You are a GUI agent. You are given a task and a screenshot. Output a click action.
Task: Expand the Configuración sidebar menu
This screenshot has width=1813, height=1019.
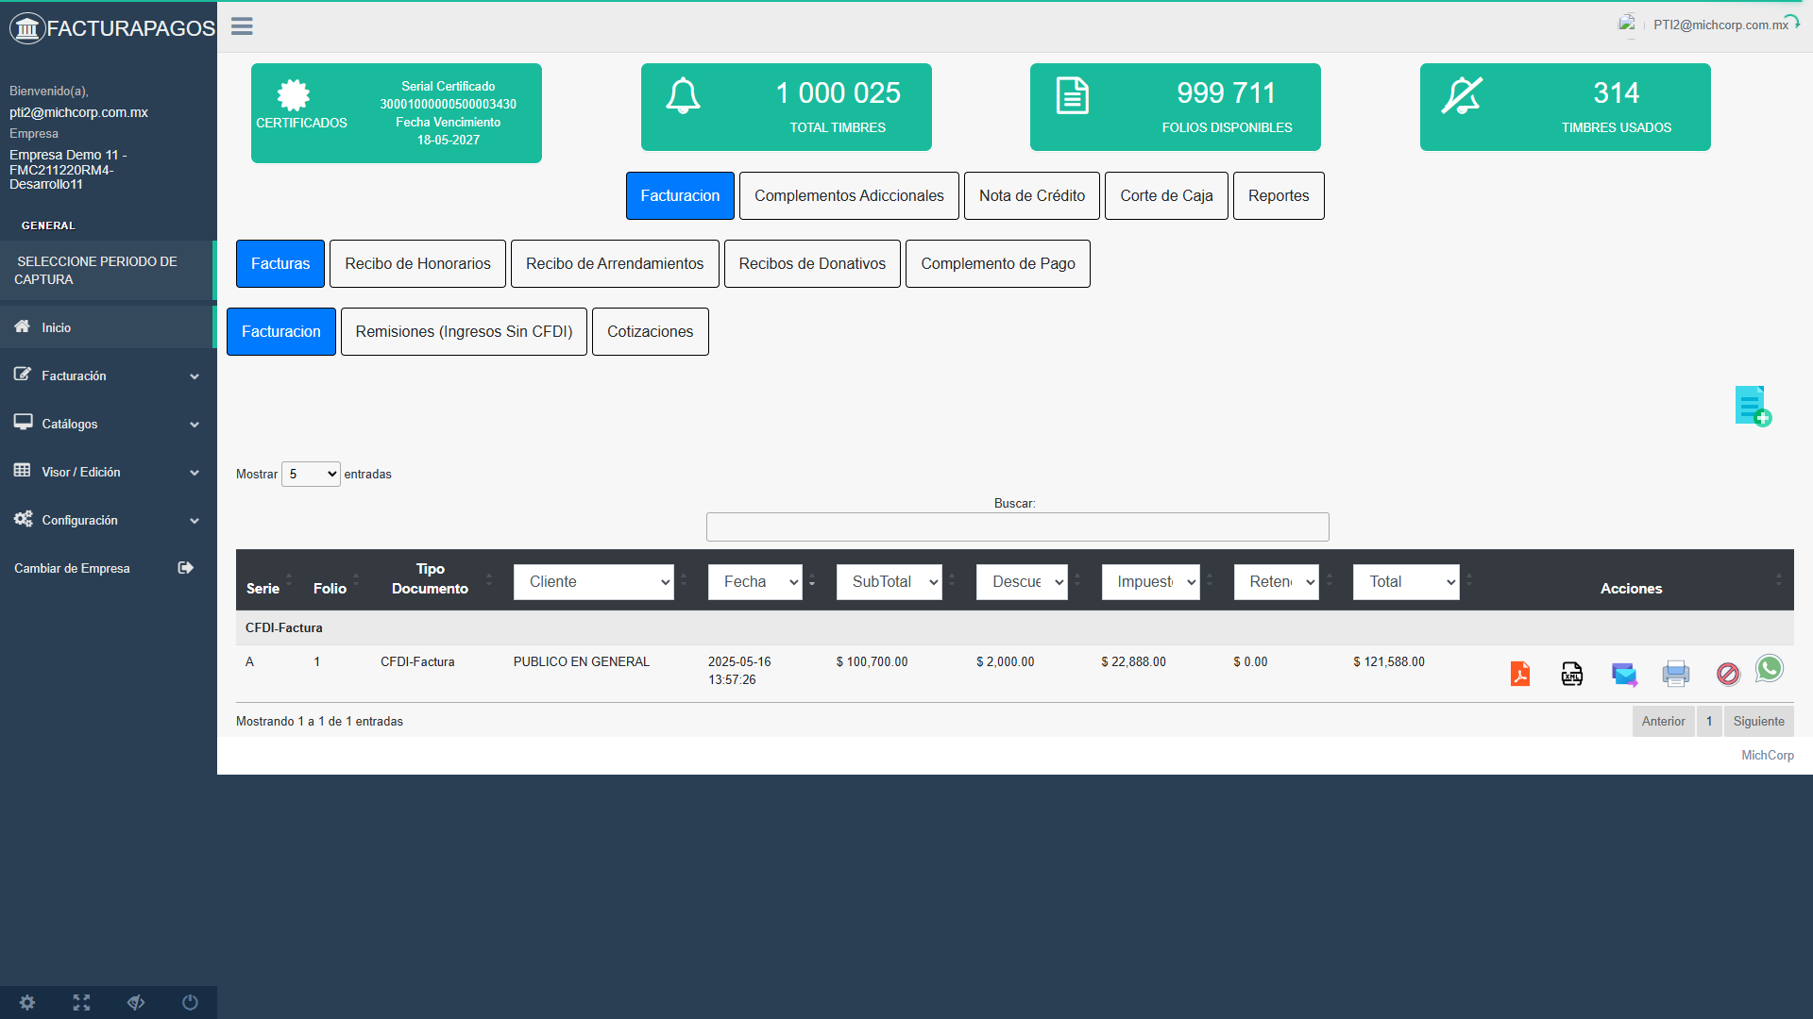107,520
